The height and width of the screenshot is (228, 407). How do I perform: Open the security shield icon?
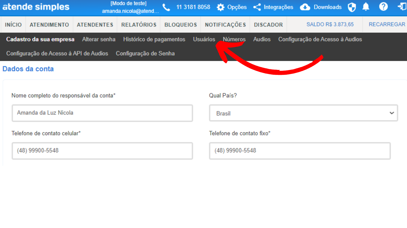352,7
